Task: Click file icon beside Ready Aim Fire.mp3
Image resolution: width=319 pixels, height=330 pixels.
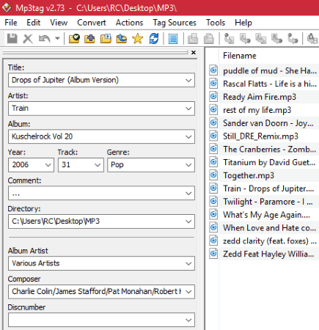Action: (x=213, y=97)
